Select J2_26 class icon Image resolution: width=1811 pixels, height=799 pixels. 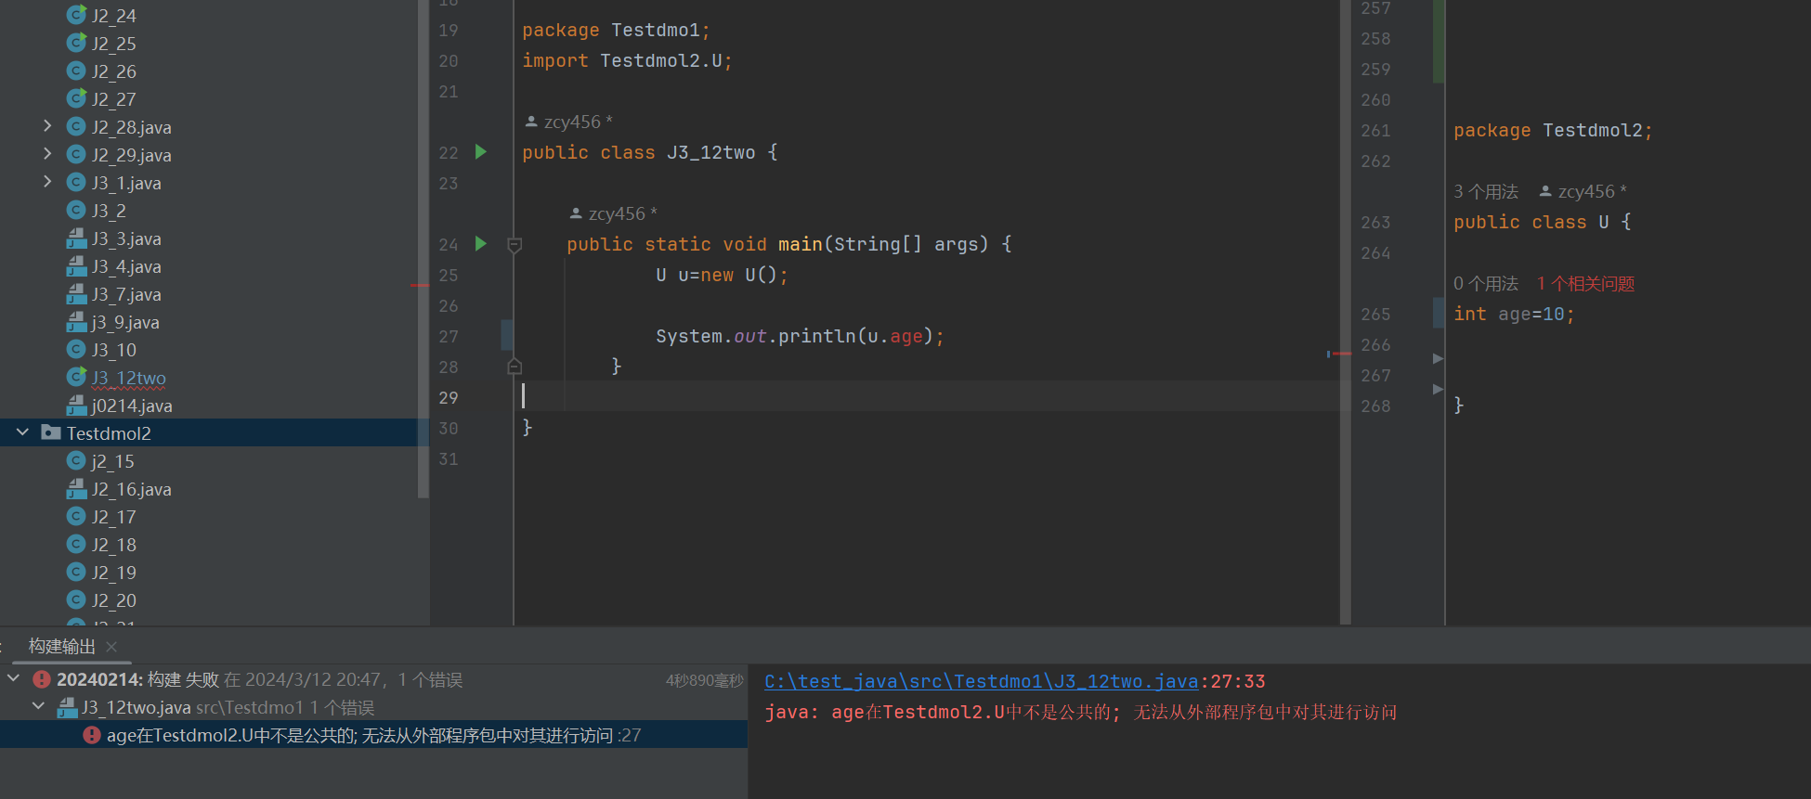click(x=77, y=71)
